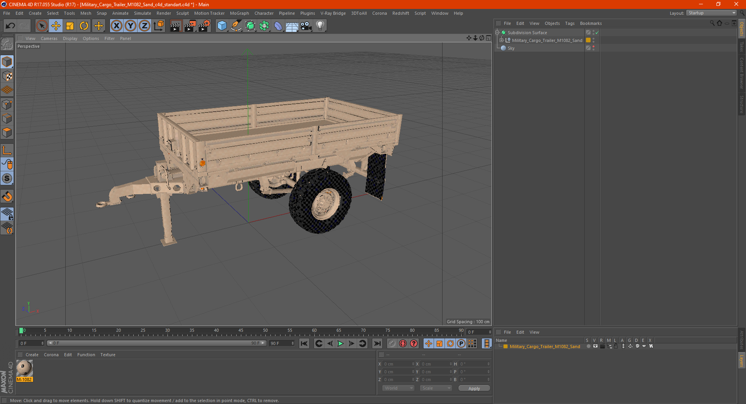This screenshot has width=746, height=404.
Task: Click the trailer layer's yellow color swatch
Action: pos(505,347)
